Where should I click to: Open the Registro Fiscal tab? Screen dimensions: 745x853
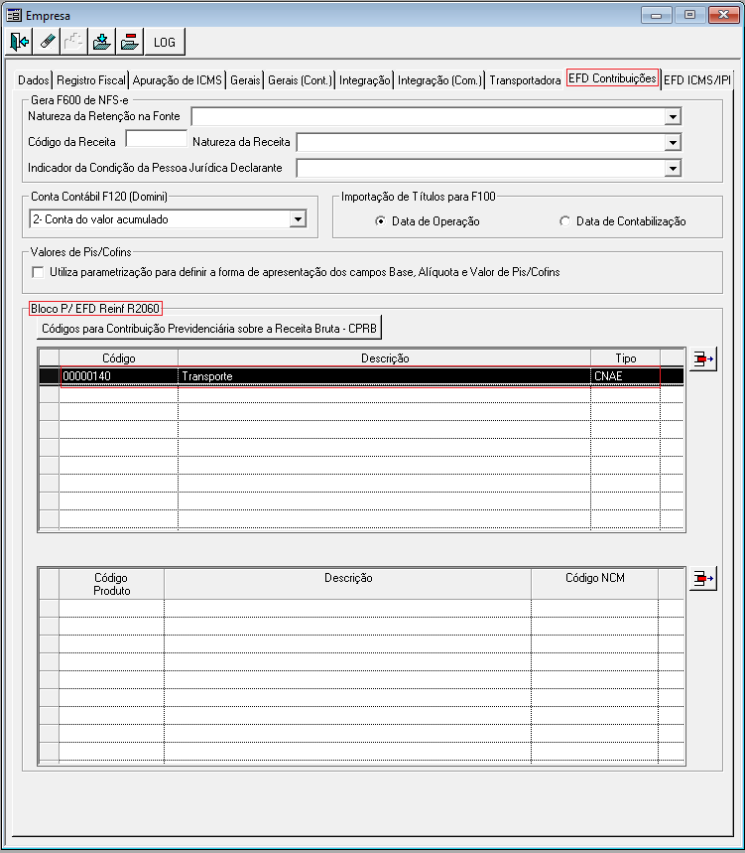point(90,80)
